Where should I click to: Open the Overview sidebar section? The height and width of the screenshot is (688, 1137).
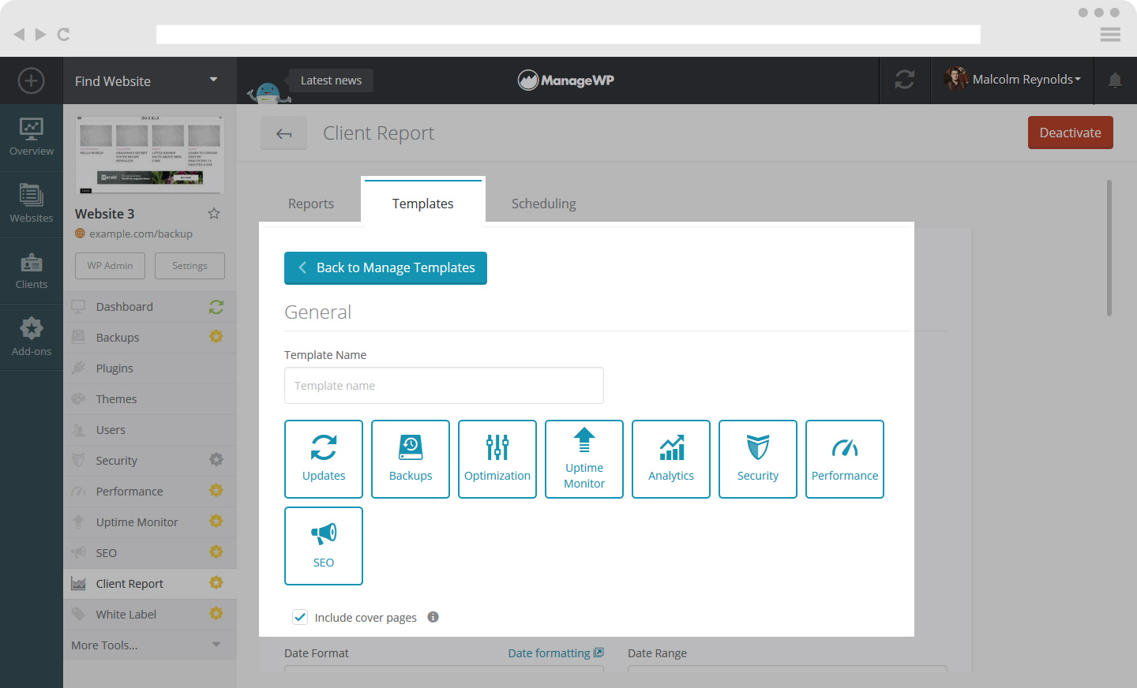[32, 137]
